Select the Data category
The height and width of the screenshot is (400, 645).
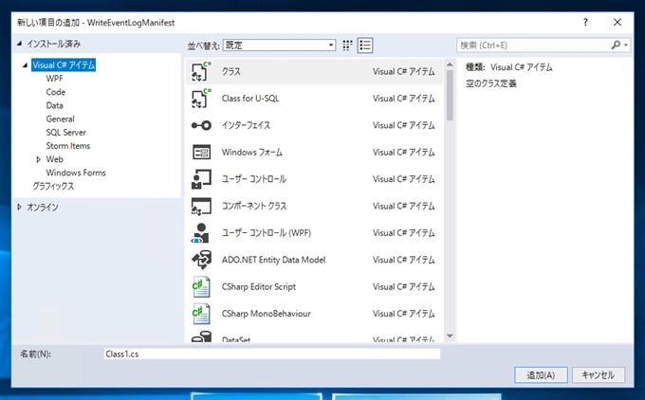click(55, 105)
